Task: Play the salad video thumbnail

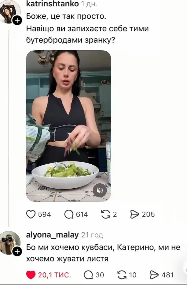Action: tap(69, 126)
